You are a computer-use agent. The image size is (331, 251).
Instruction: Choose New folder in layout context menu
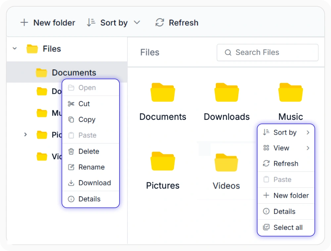tap(286, 196)
